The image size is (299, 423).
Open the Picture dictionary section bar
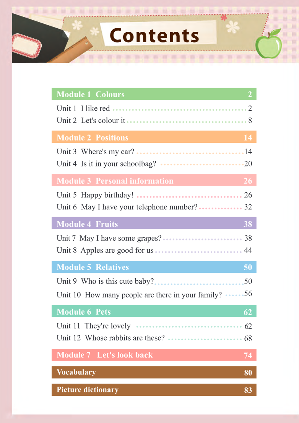click(x=154, y=390)
